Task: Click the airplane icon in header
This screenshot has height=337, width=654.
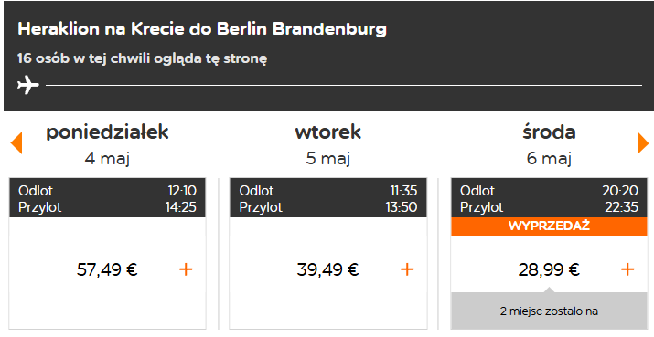Action: (28, 85)
